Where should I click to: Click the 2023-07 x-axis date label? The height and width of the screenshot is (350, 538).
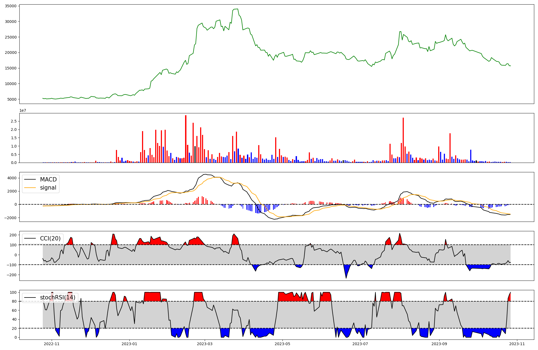click(360, 344)
